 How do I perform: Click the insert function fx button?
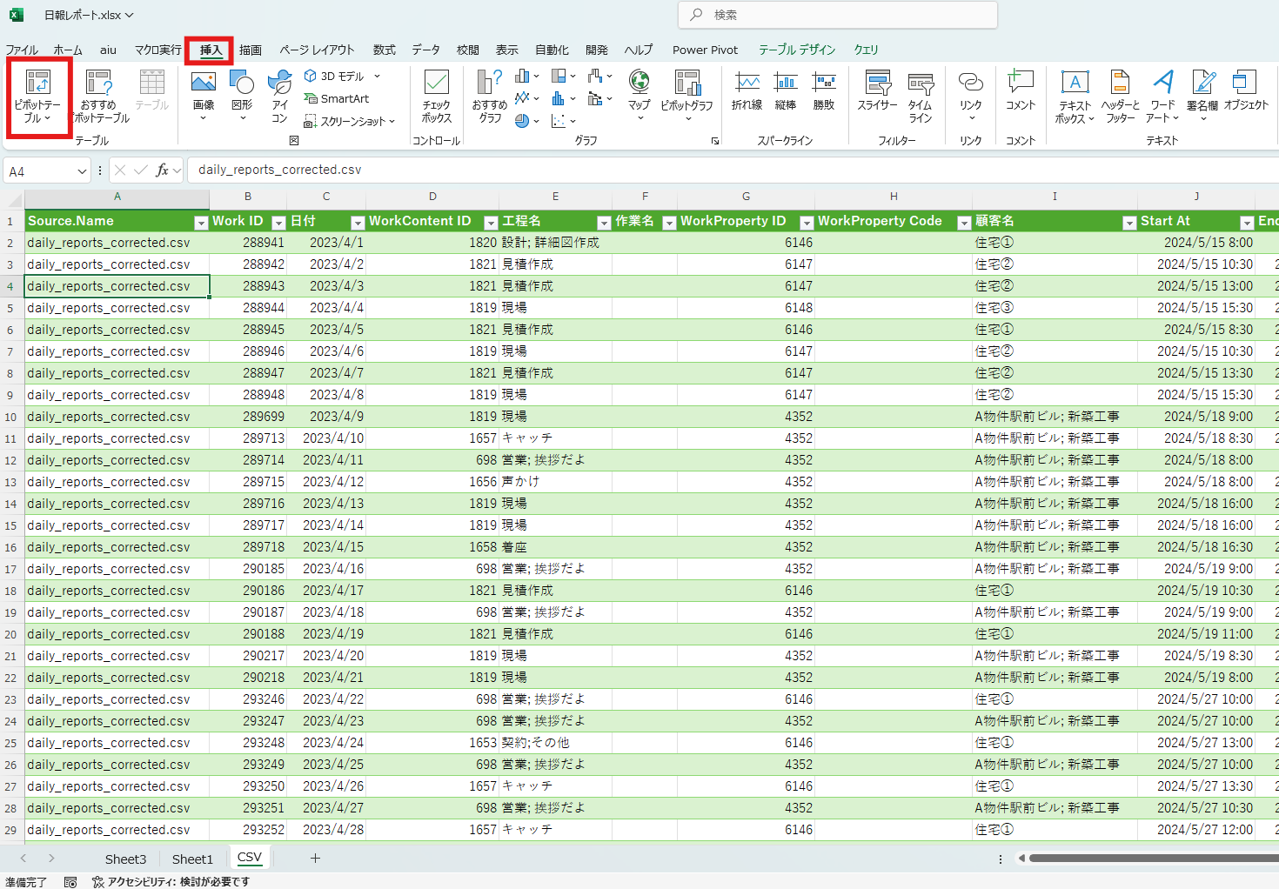point(163,170)
